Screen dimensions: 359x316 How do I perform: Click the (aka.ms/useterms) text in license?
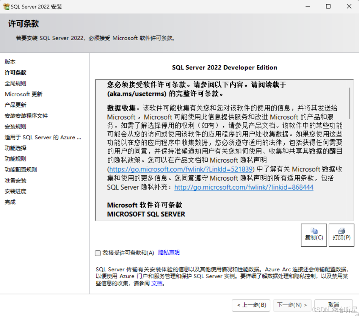(x=137, y=94)
